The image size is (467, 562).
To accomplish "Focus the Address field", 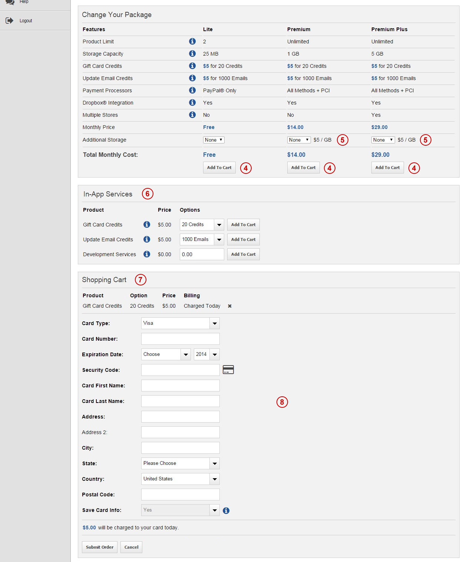I will (x=180, y=417).
